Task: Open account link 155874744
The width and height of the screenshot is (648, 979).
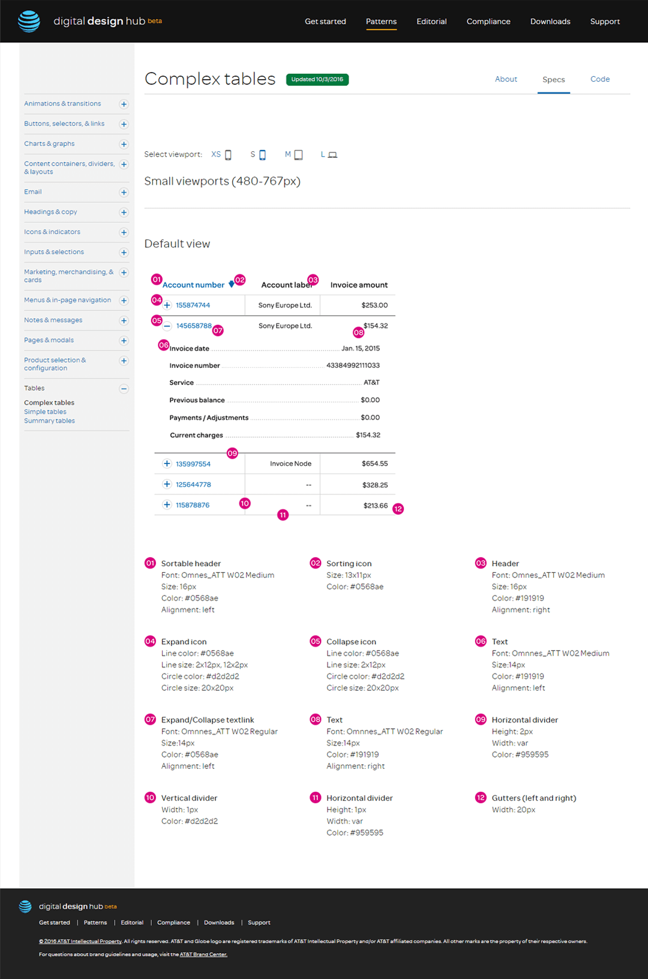Action: [193, 306]
